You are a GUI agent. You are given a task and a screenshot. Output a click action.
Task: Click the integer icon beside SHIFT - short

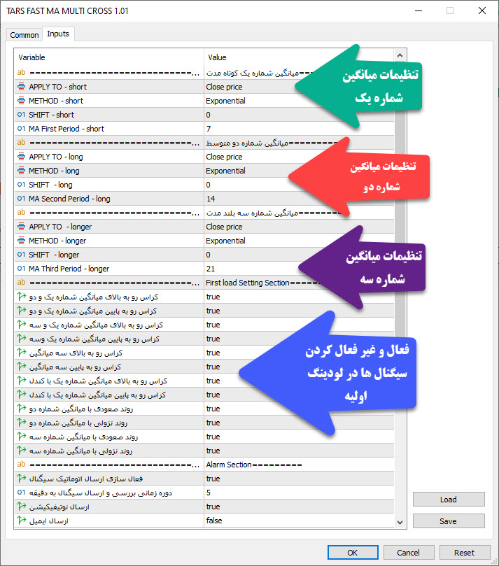21,115
